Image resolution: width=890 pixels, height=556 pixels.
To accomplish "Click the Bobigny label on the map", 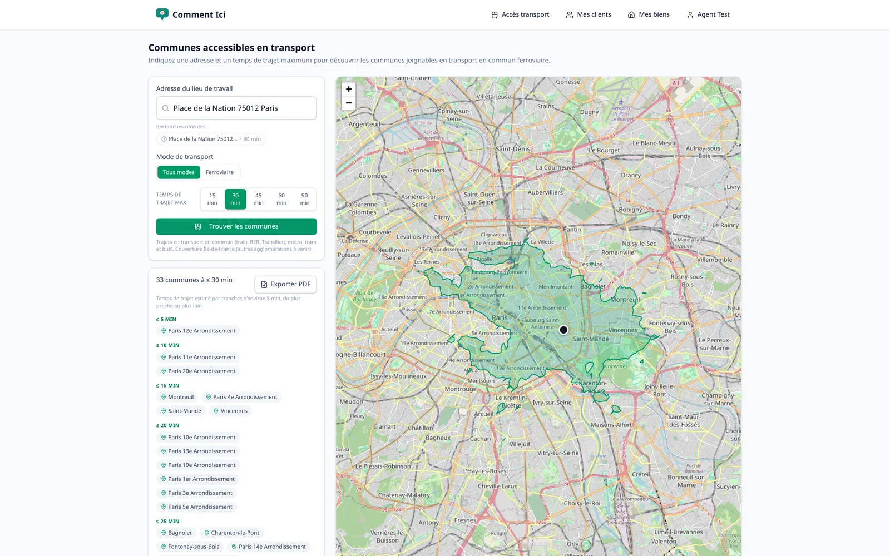I will [x=631, y=210].
